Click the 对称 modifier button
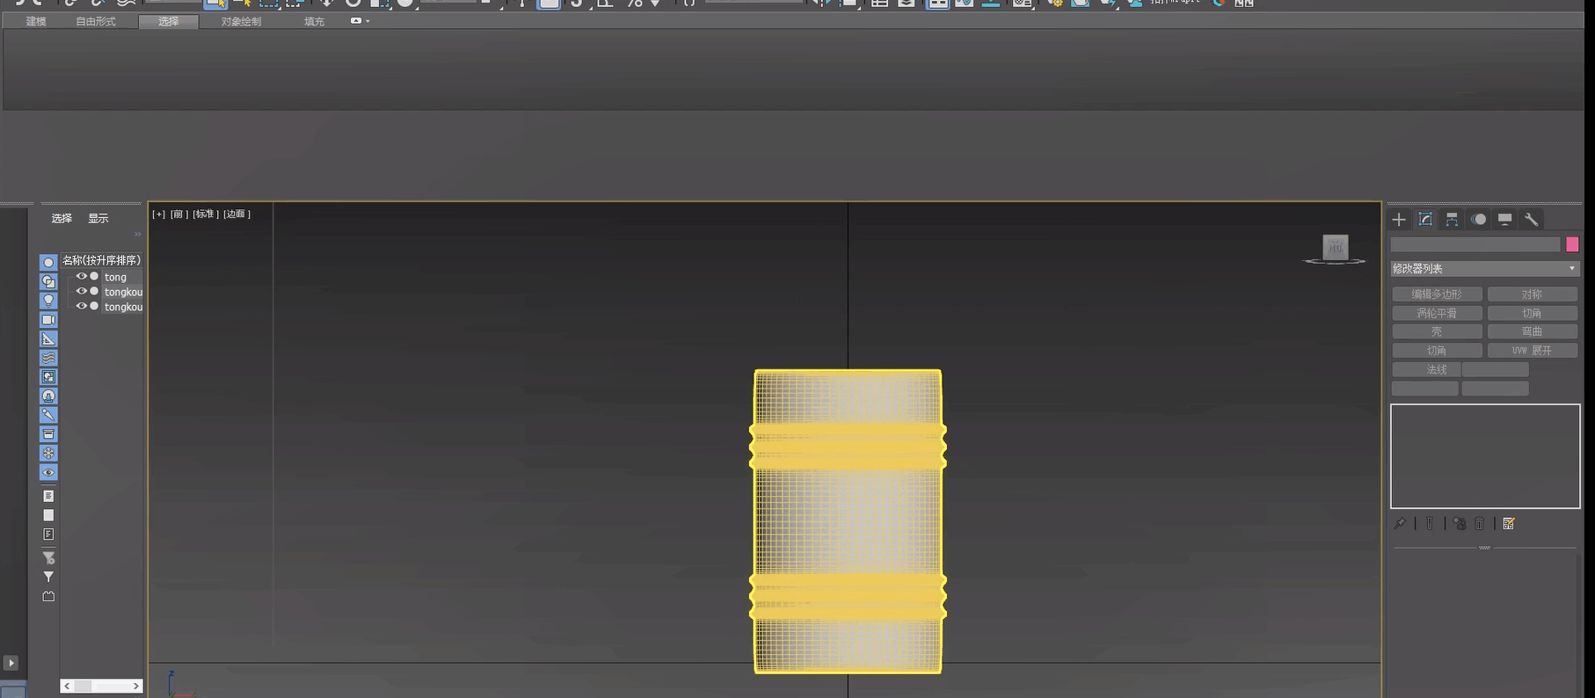Image resolution: width=1595 pixels, height=698 pixels. tap(1532, 294)
